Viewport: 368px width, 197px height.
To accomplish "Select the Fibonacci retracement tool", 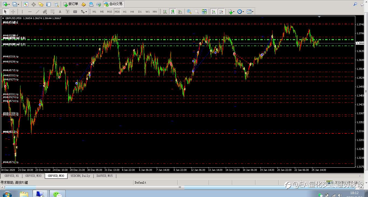I will pyautogui.click(x=53, y=12).
